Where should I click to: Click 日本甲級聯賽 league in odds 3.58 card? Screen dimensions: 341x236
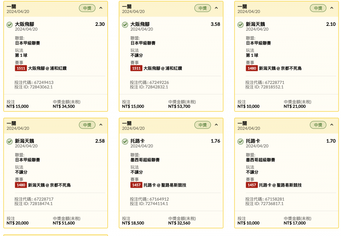(x=143, y=43)
